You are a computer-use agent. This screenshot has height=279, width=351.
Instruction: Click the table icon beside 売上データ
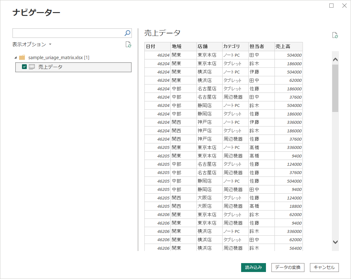[x=32, y=67]
